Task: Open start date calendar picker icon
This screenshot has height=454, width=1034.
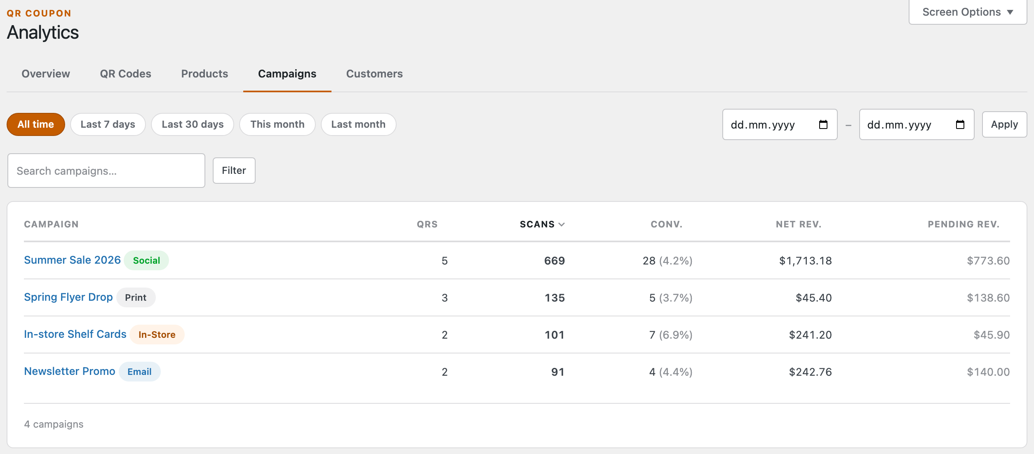Action: tap(823, 124)
